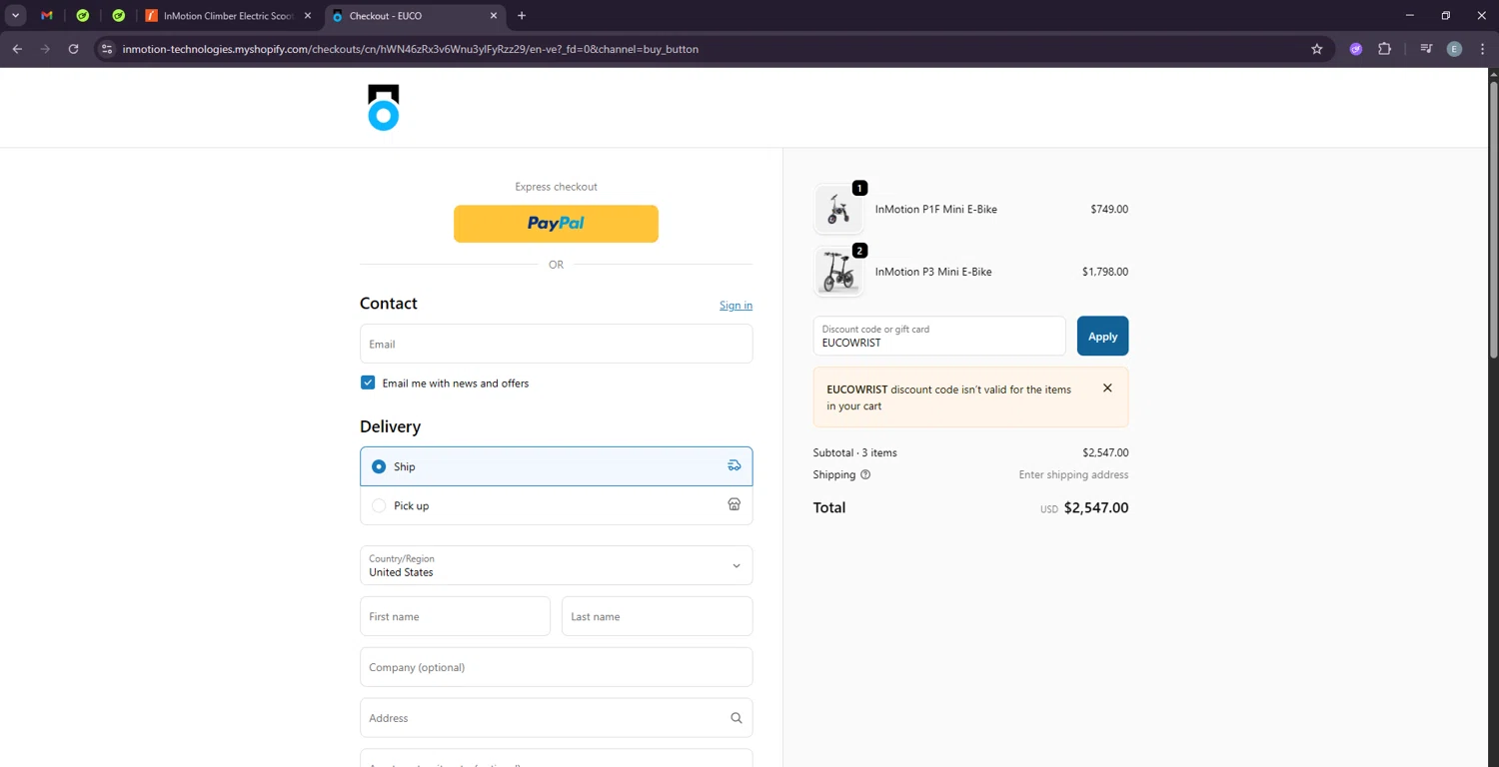Click the InMotion P3 Mini E-Bike name

[x=933, y=272]
